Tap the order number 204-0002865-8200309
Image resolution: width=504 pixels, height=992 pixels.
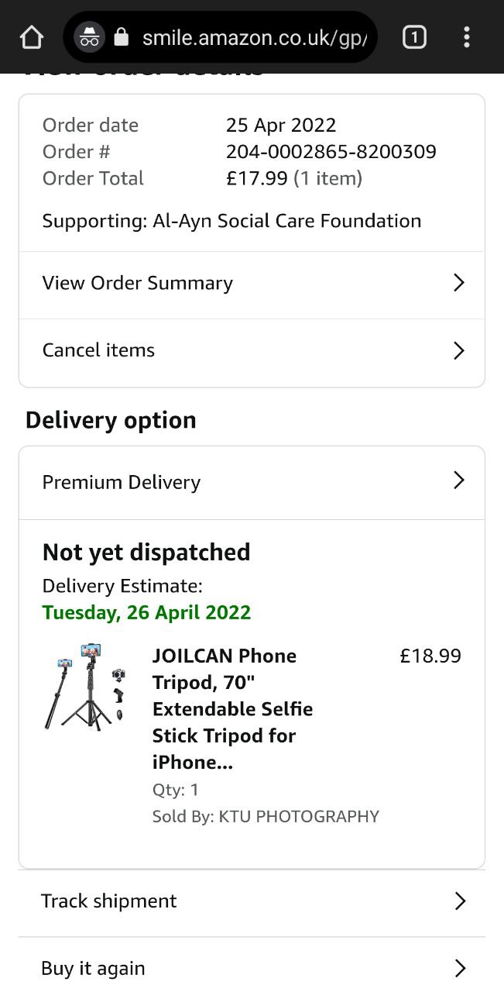coord(331,152)
